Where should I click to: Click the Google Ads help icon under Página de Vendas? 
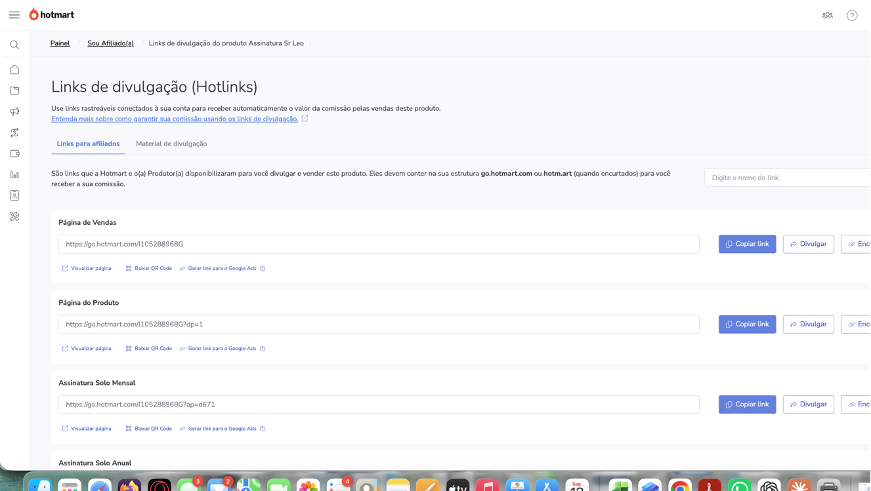coord(263,268)
